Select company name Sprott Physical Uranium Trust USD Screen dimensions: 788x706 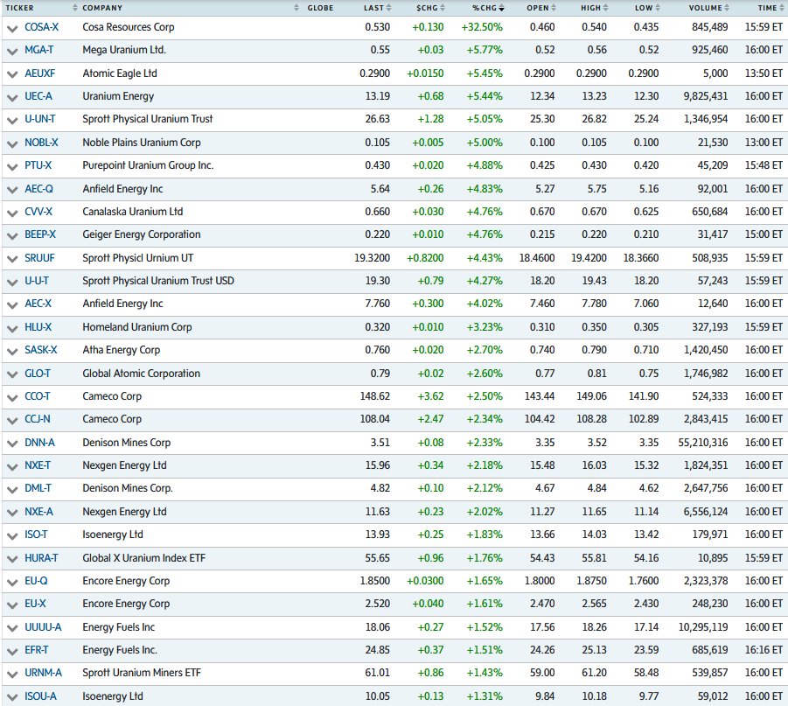pos(158,281)
